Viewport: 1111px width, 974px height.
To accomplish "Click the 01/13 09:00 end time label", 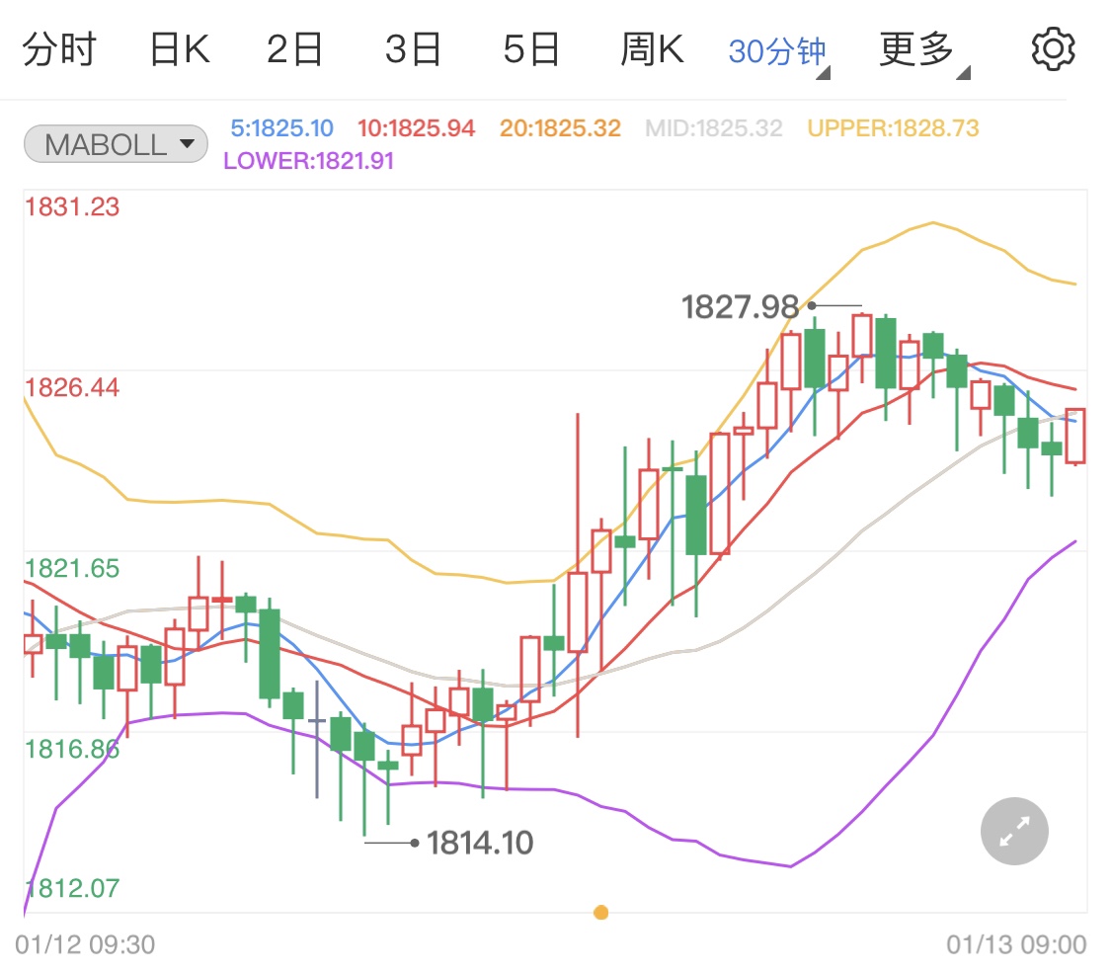I will (1016, 945).
